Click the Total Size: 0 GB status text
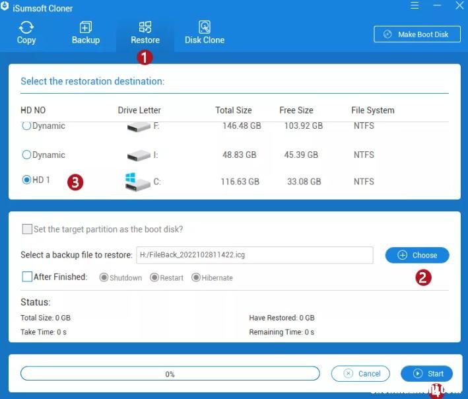 point(46,318)
